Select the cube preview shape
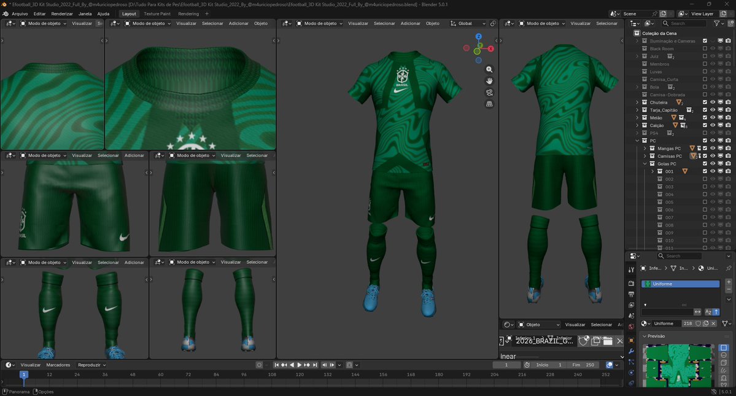This screenshot has height=396, width=736. coord(724,363)
